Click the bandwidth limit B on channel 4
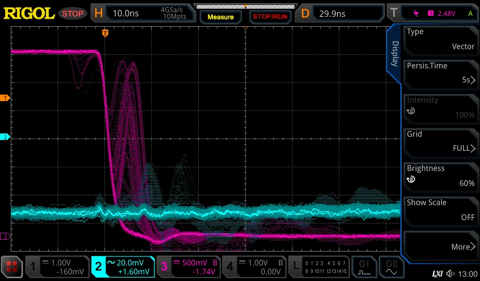Viewport: 480px width, 281px height. pyautogui.click(x=280, y=263)
